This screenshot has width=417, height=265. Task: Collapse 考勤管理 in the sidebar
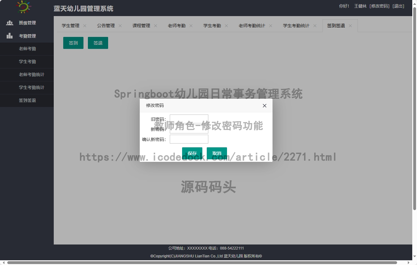[x=27, y=36]
